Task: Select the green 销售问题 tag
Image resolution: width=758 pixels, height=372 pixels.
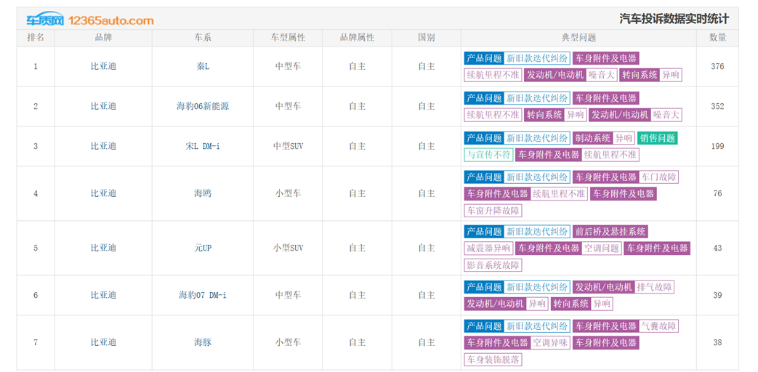Action: [x=658, y=138]
